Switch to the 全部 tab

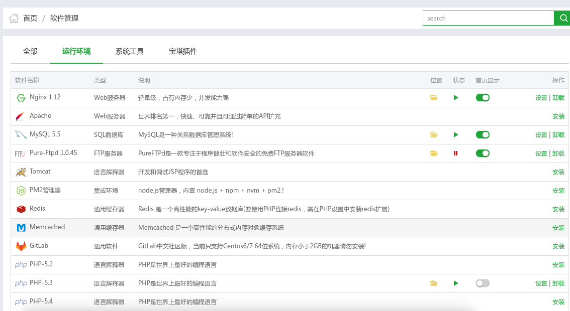[30, 52]
